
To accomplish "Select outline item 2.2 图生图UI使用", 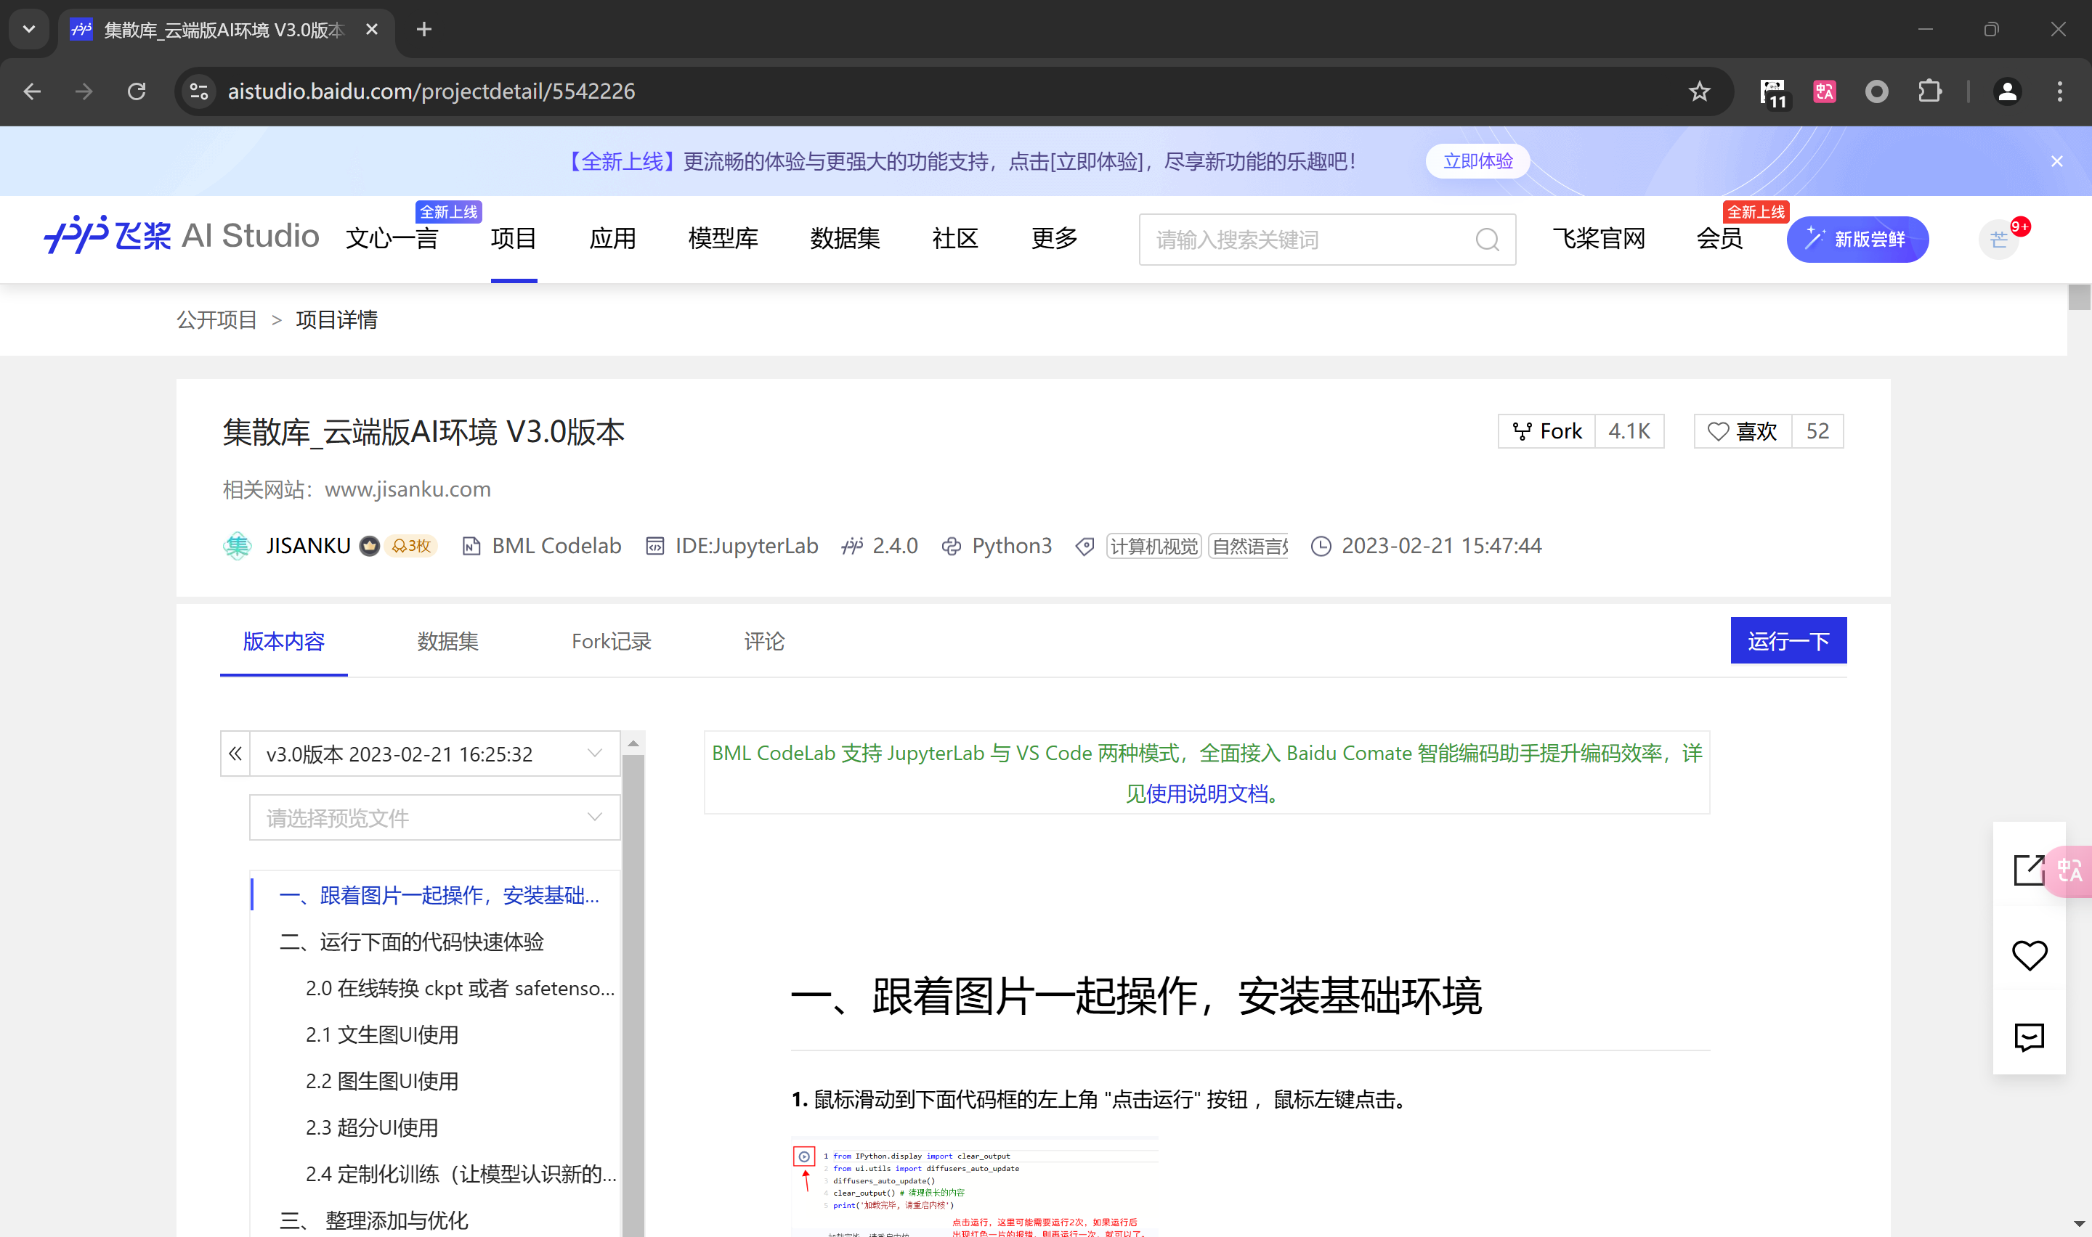I will (x=382, y=1081).
